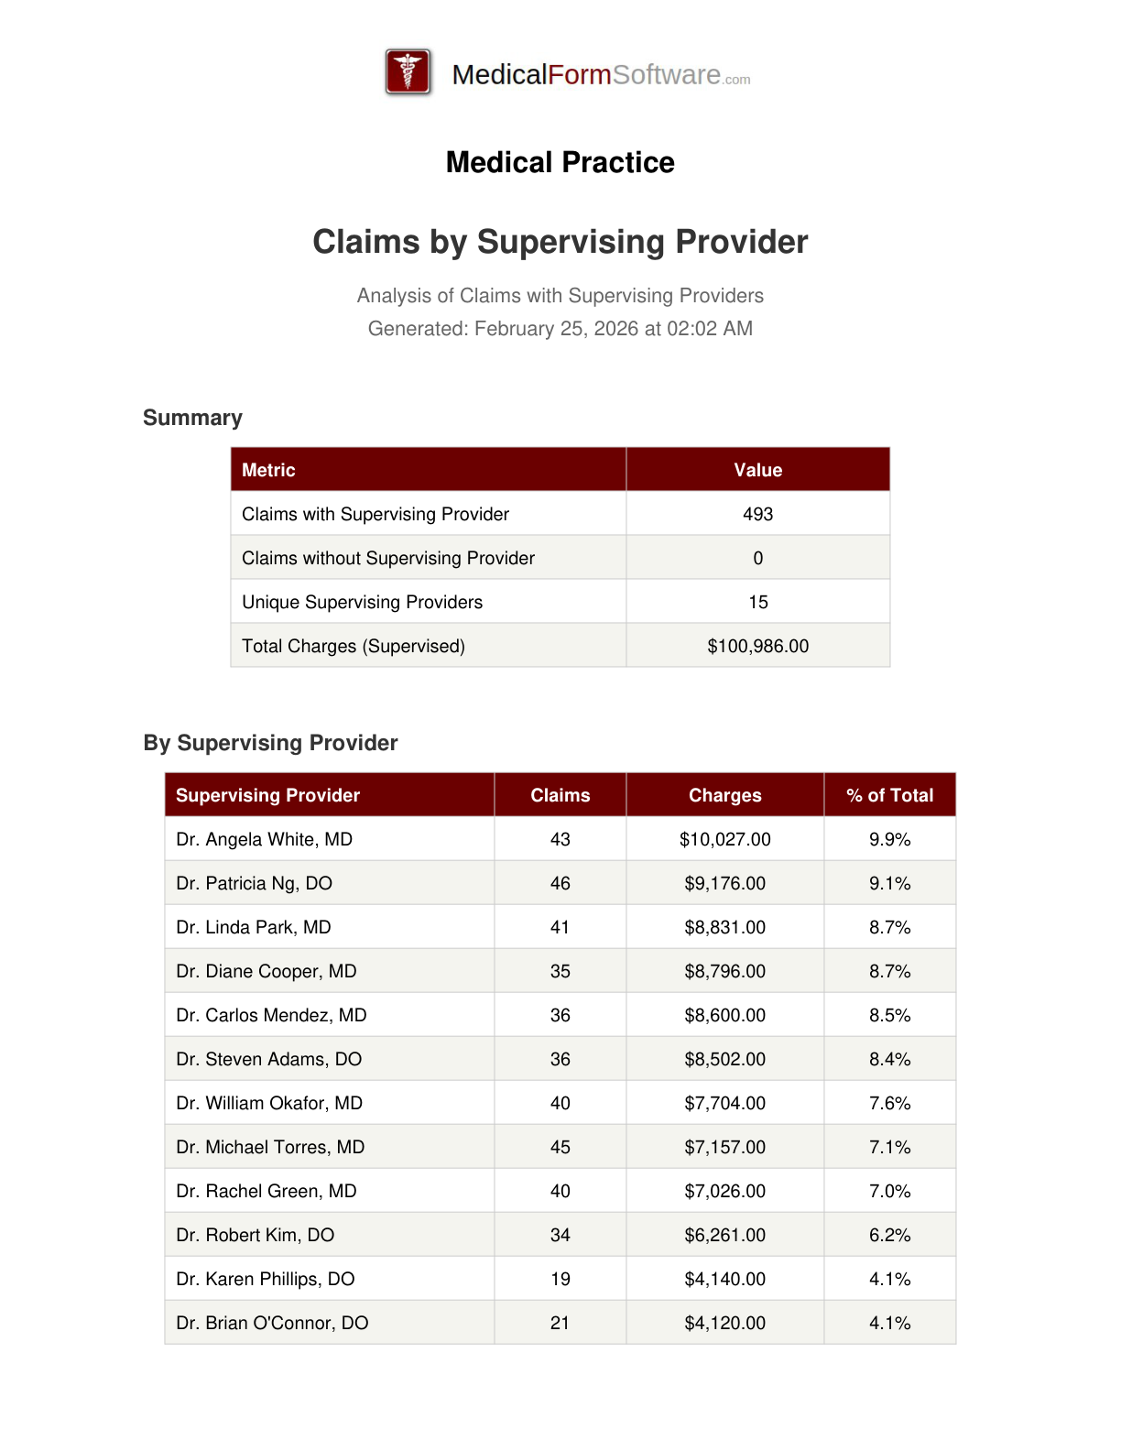This screenshot has width=1121, height=1451.
Task: Click the Unique Supervising Providers metric
Action: click(x=362, y=602)
